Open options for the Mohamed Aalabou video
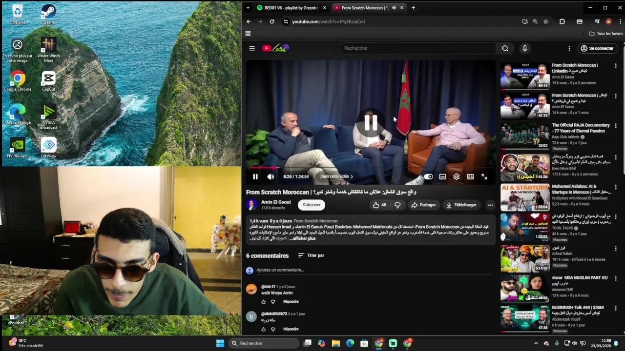Screen dimensions: 625x351 click(616, 188)
